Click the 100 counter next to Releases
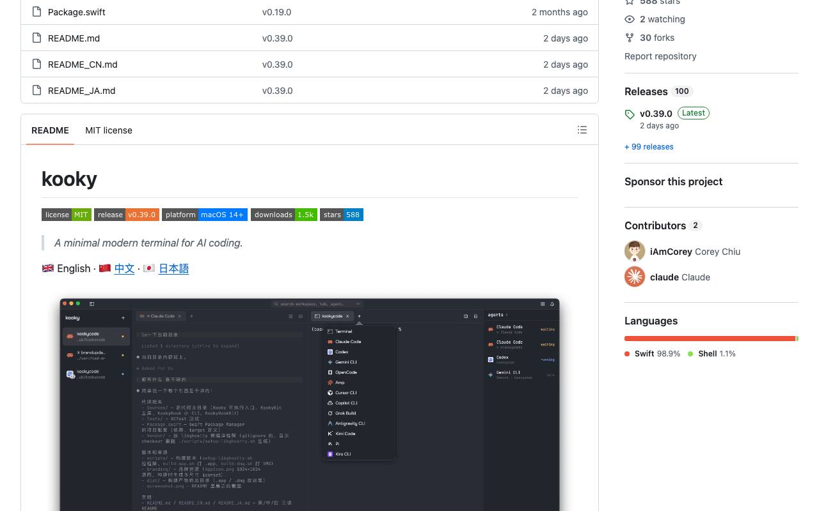819x511 pixels. point(682,91)
